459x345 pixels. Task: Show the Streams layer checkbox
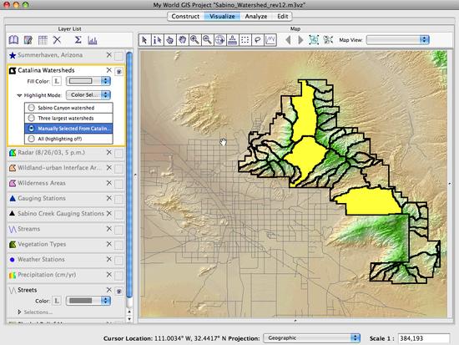pos(119,230)
